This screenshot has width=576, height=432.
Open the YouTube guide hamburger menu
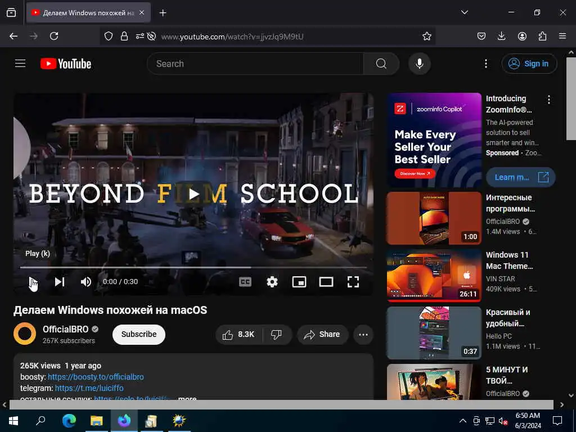tap(20, 64)
